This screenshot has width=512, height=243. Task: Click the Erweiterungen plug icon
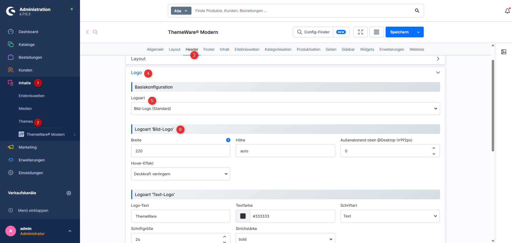tap(11, 160)
